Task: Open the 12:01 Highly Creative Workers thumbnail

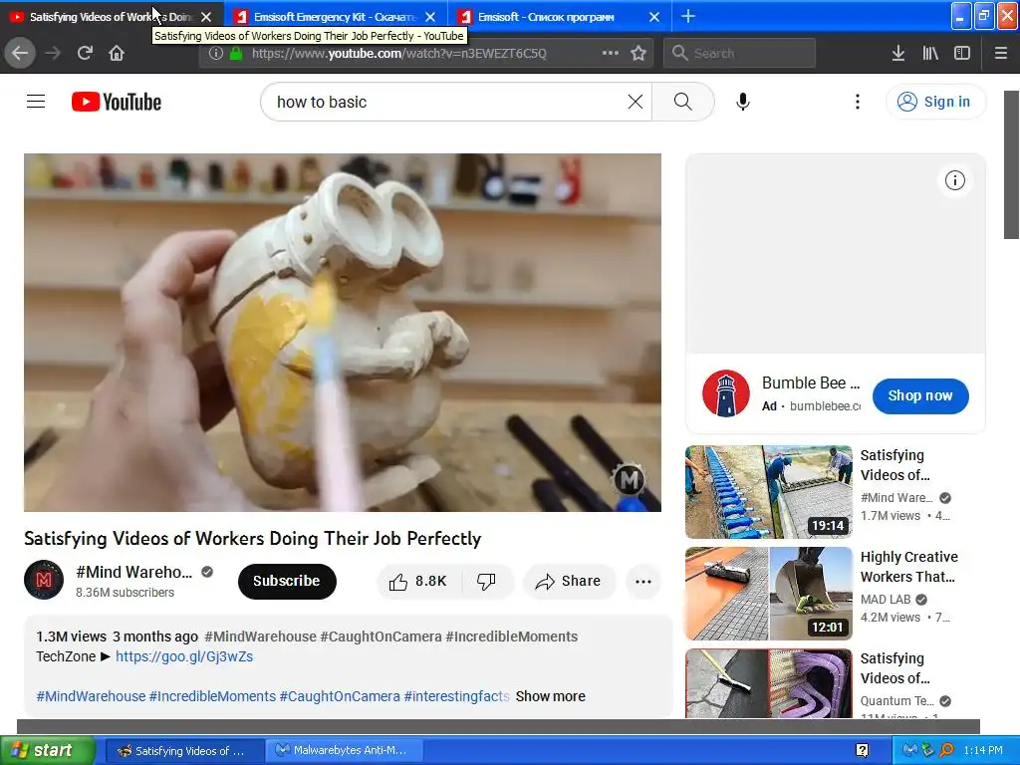Action: [768, 594]
